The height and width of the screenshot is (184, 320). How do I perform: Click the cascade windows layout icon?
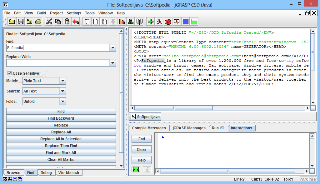click(x=20, y=179)
